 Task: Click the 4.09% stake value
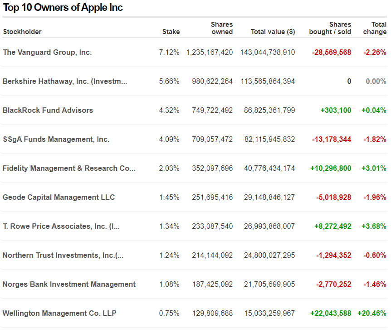coord(169,139)
